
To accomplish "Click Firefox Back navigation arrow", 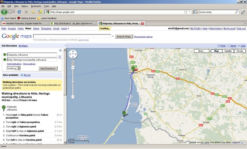I will [x=4, y=12].
